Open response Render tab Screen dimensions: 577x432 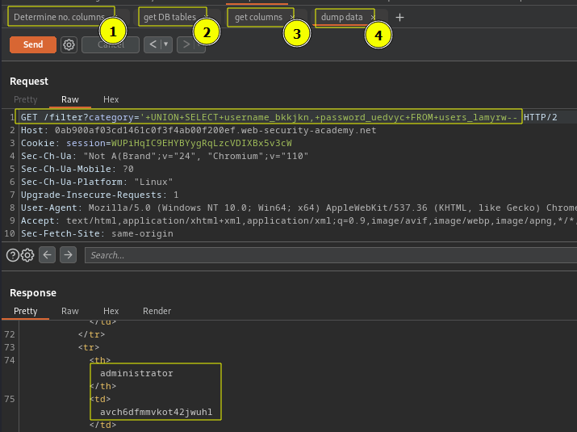point(157,311)
